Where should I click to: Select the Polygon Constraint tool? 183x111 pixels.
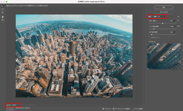pos(2,9)
